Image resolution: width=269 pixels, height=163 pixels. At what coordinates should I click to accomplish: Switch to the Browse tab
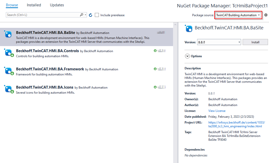point(12,5)
